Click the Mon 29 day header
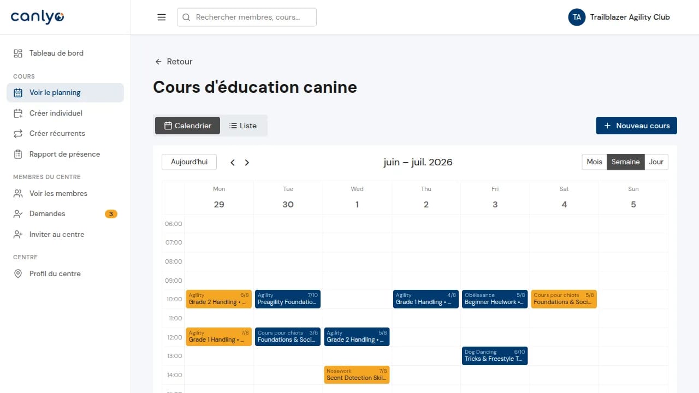Image resolution: width=699 pixels, height=393 pixels. 219,198
